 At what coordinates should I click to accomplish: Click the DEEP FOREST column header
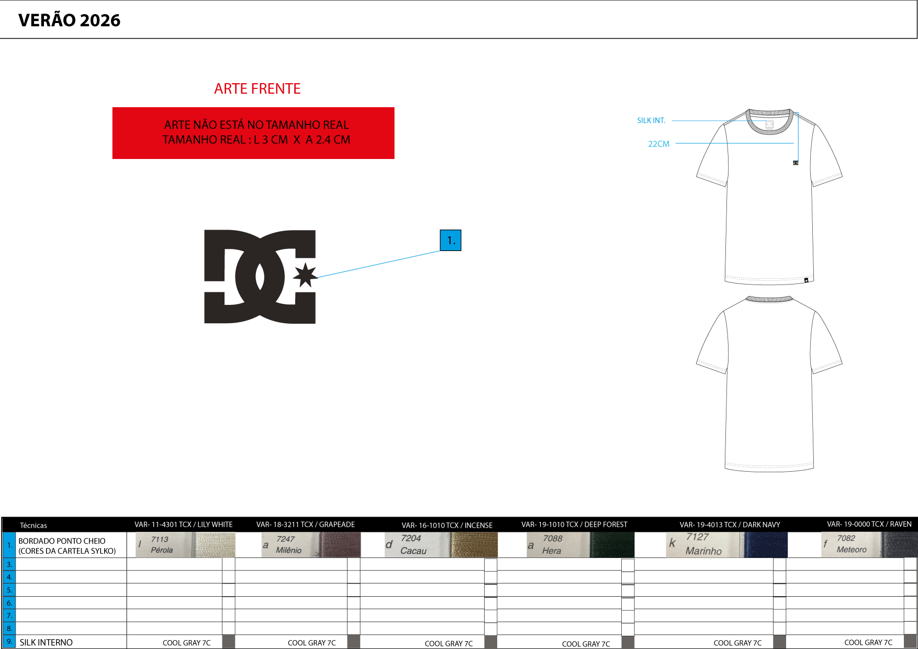(574, 525)
